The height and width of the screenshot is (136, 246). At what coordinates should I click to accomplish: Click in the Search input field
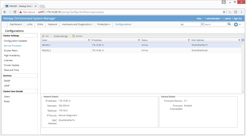click(215, 24)
